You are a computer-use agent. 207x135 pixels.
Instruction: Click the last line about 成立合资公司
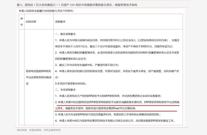pyautogui.click(x=115, y=121)
